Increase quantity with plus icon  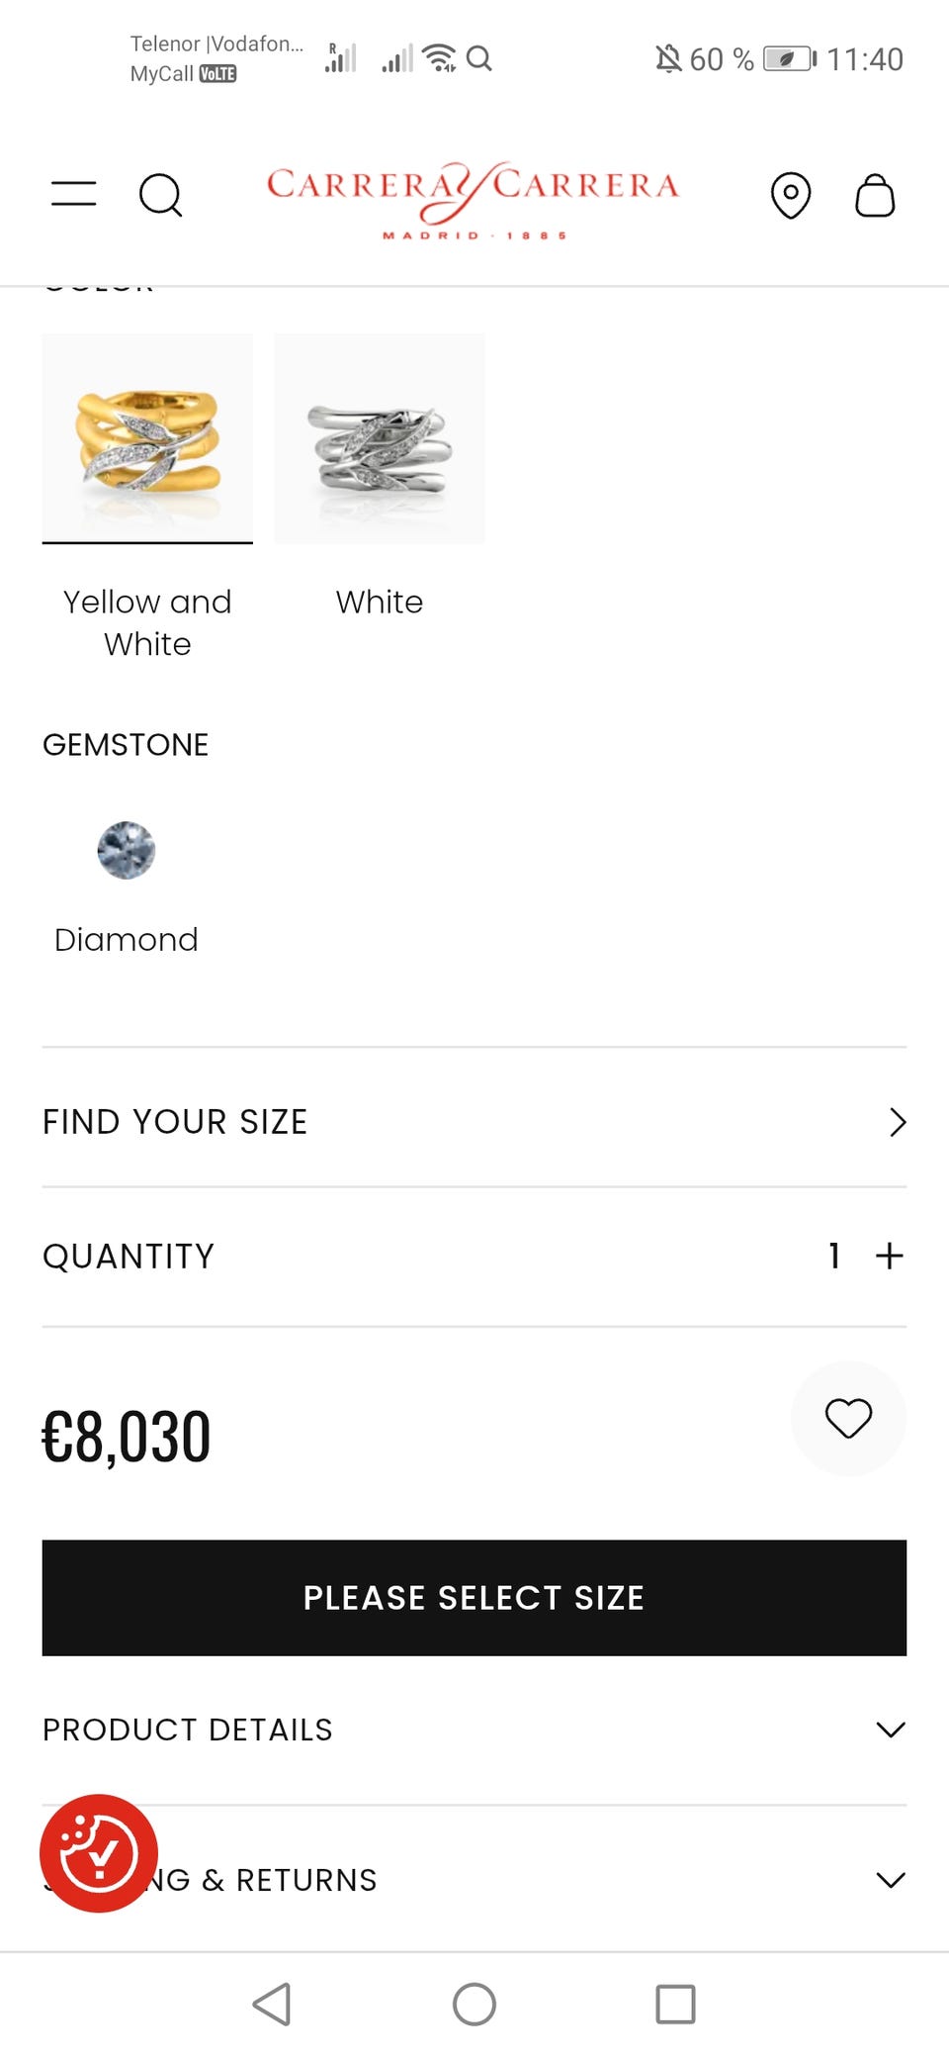coord(890,1256)
